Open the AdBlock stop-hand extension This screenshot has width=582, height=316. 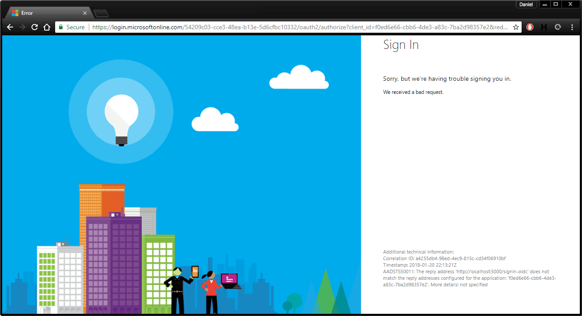[530, 27]
